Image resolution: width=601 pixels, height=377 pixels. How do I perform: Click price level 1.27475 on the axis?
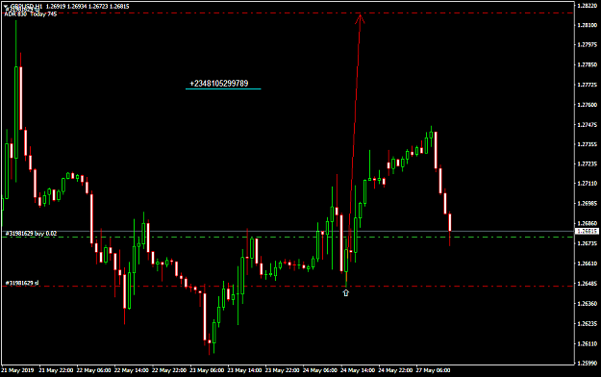pyautogui.click(x=587, y=125)
